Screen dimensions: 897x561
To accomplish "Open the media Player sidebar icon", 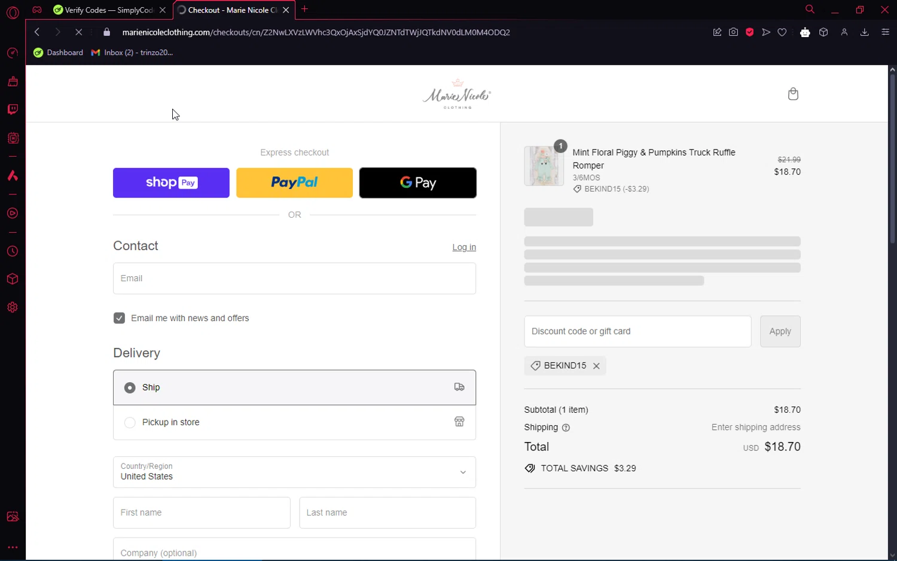I will [13, 214].
